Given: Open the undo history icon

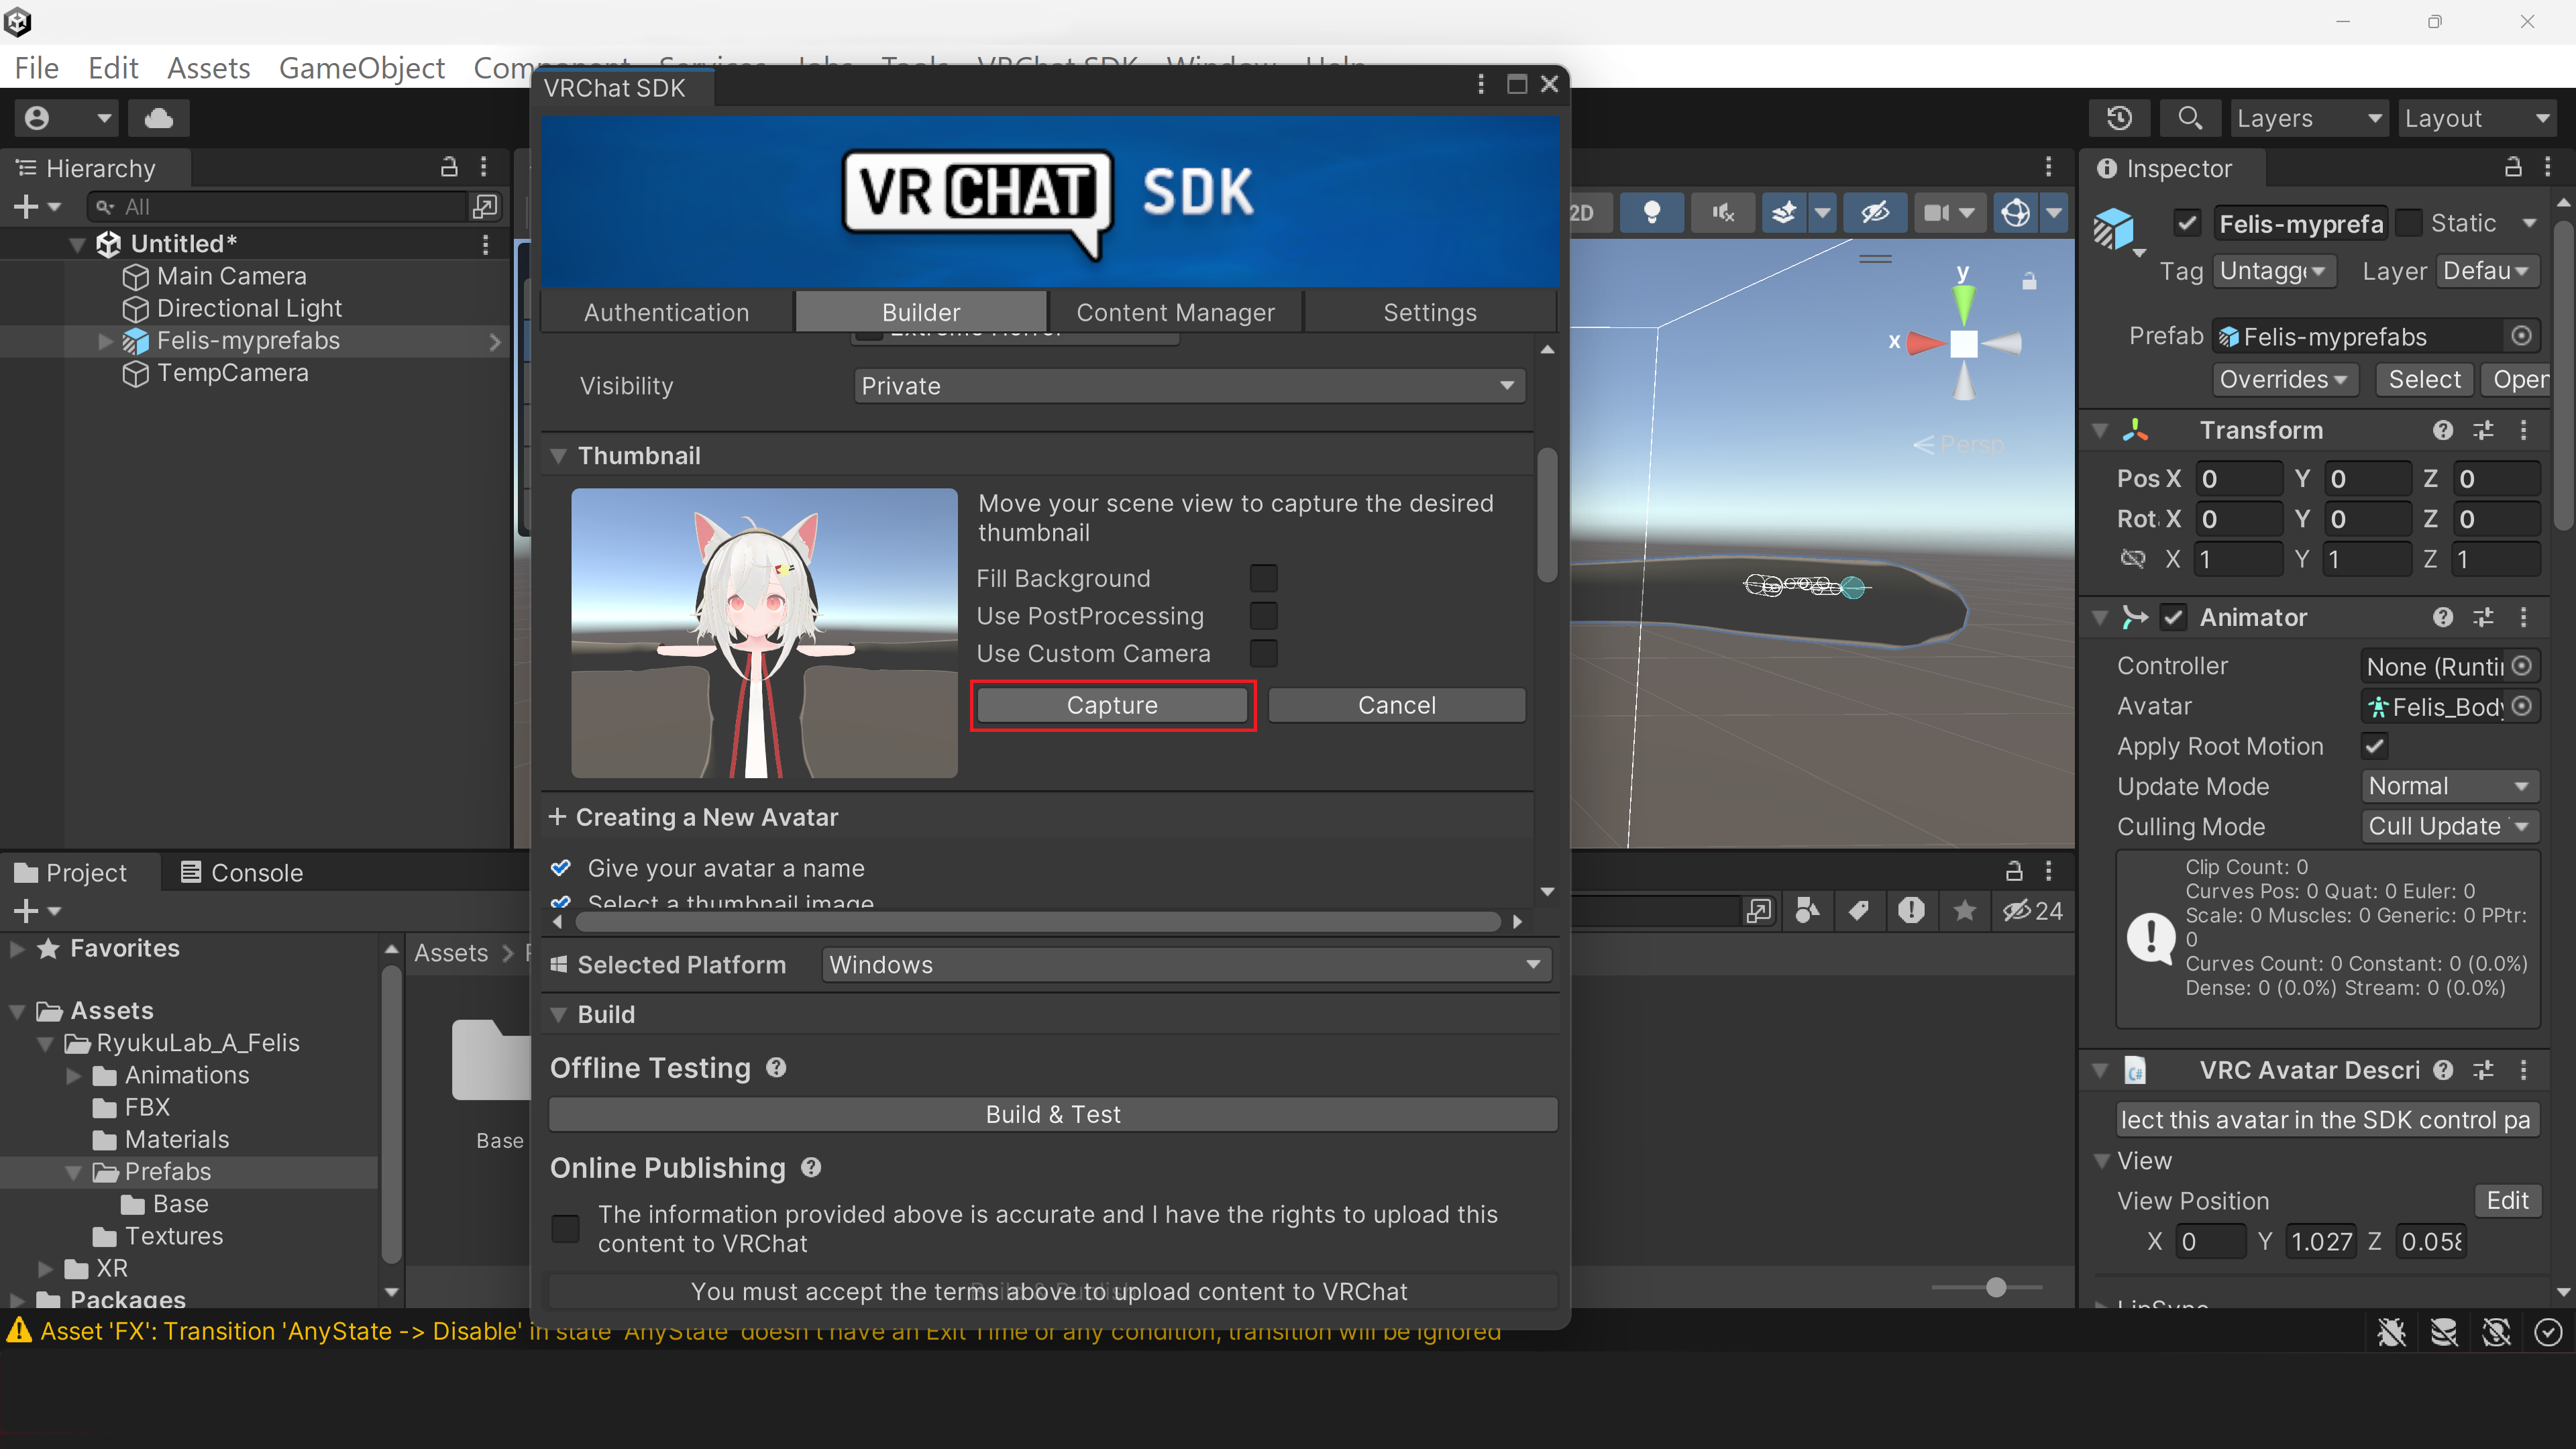Looking at the screenshot, I should pos(2119,118).
